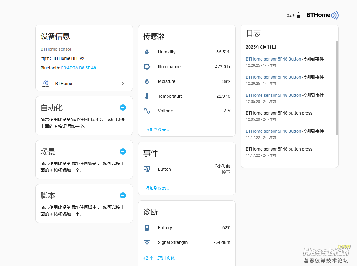Add sensors to dashboard link
The height and width of the screenshot is (266, 357).
point(158,130)
